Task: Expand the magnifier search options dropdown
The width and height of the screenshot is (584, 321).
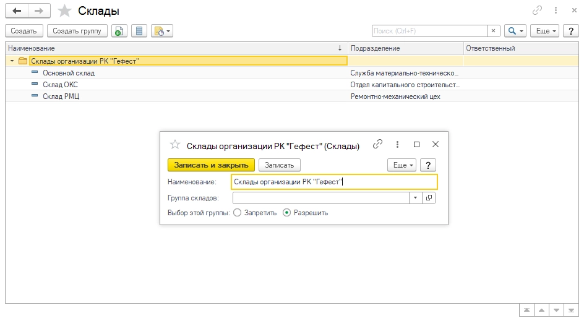Action: (515, 31)
